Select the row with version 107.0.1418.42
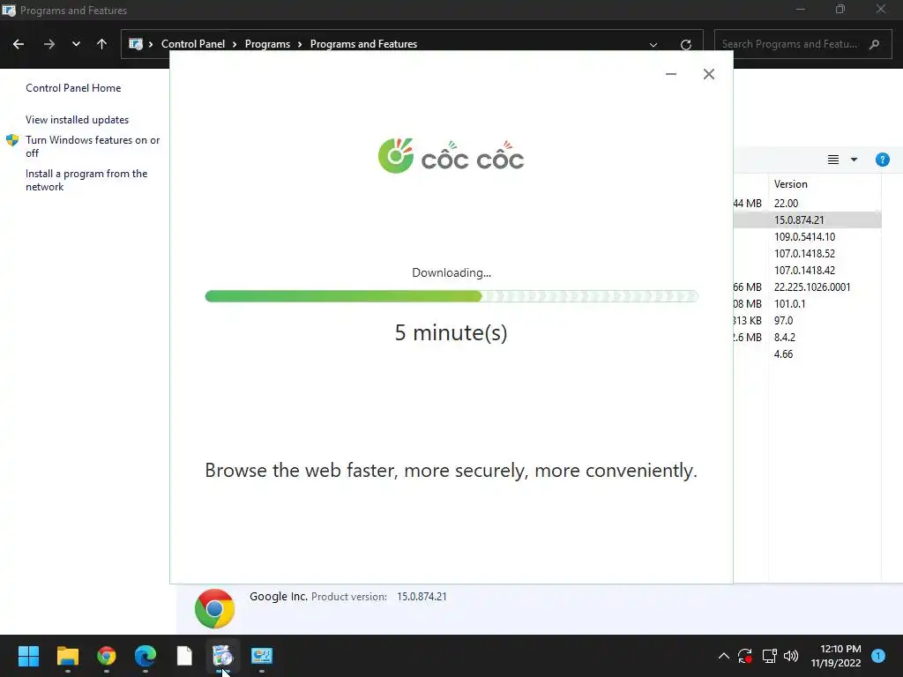903x677 pixels. click(x=807, y=270)
